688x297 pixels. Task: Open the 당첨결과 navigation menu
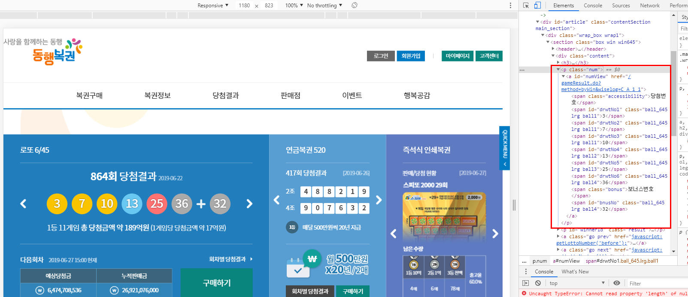pyautogui.click(x=226, y=95)
